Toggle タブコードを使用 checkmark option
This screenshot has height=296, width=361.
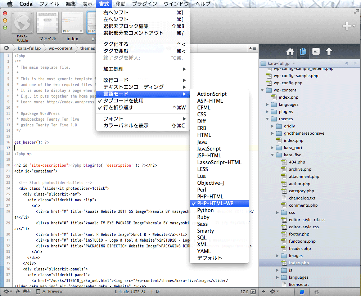tap(143, 101)
